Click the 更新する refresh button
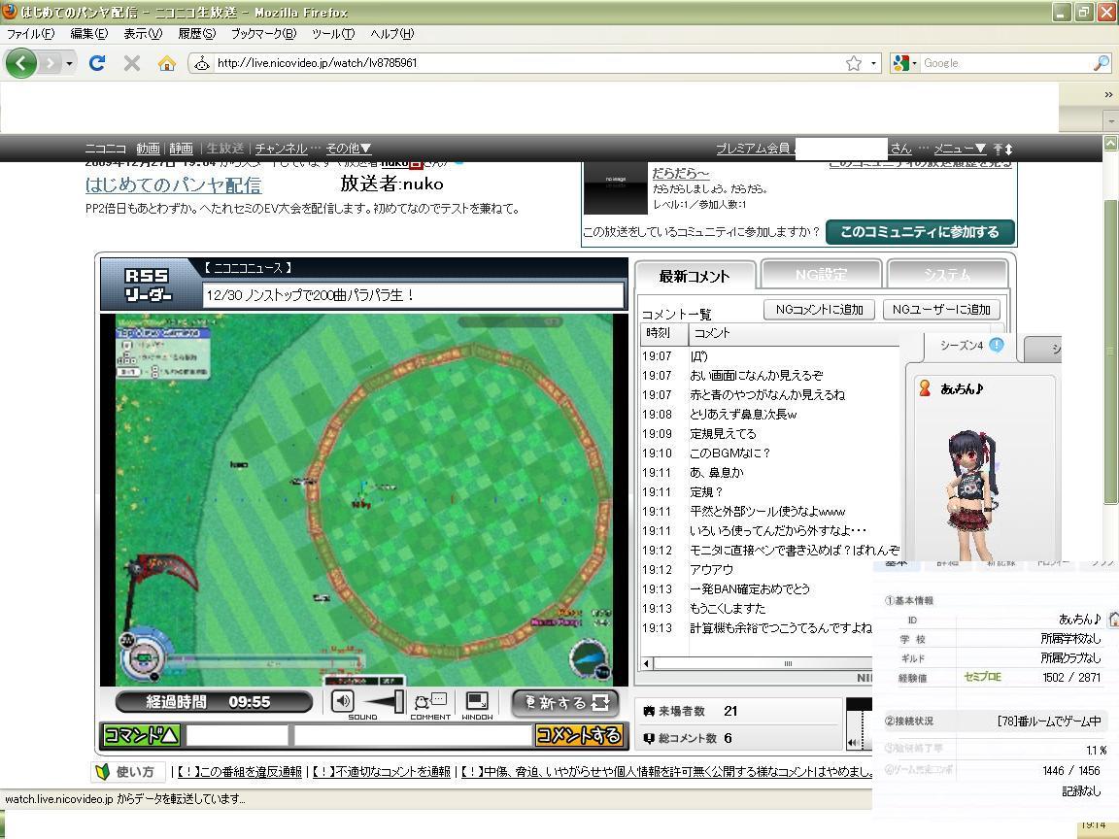 (x=565, y=702)
